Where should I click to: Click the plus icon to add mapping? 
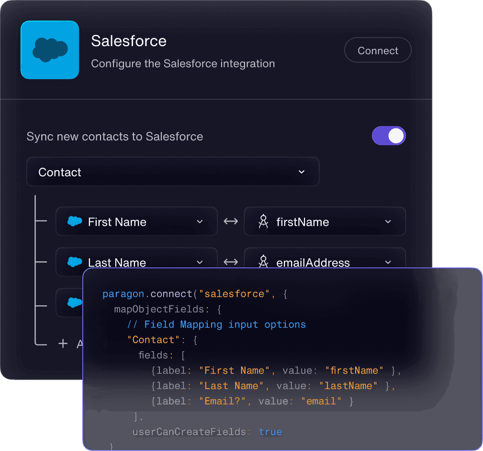(x=63, y=344)
